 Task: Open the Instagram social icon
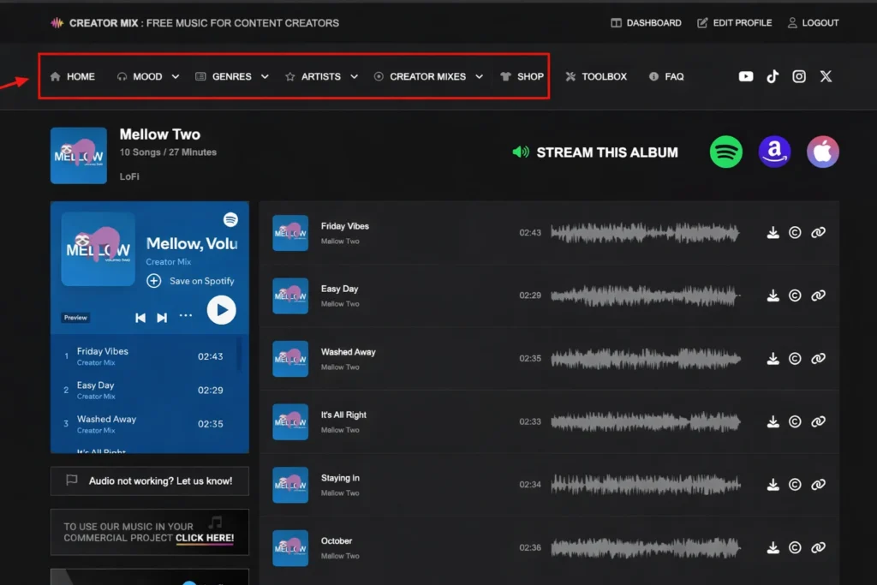click(x=799, y=76)
